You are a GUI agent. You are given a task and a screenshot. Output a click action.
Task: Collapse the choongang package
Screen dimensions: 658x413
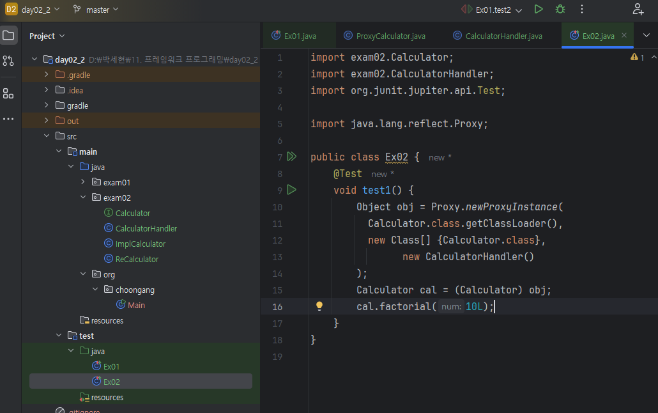click(x=95, y=290)
